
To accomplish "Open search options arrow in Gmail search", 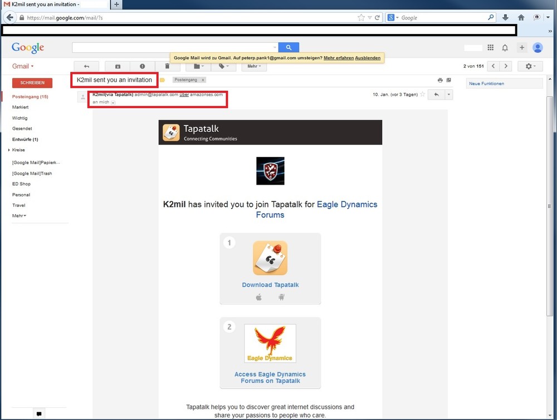I will pyautogui.click(x=275, y=47).
